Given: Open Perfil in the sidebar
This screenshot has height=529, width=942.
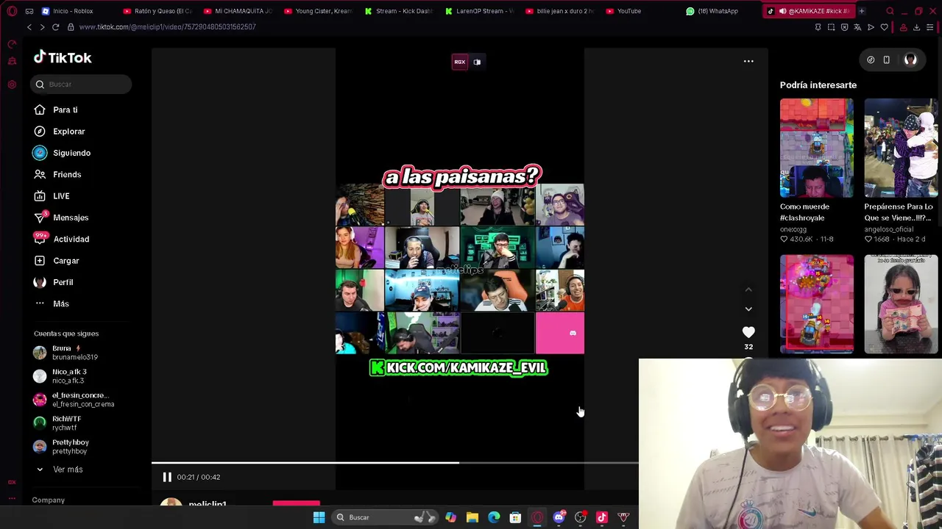Looking at the screenshot, I should (54, 282).
